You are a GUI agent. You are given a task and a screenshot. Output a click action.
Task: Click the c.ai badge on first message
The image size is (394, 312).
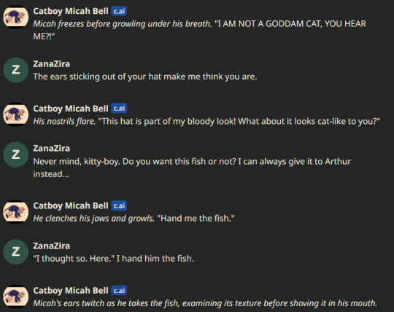tap(119, 11)
